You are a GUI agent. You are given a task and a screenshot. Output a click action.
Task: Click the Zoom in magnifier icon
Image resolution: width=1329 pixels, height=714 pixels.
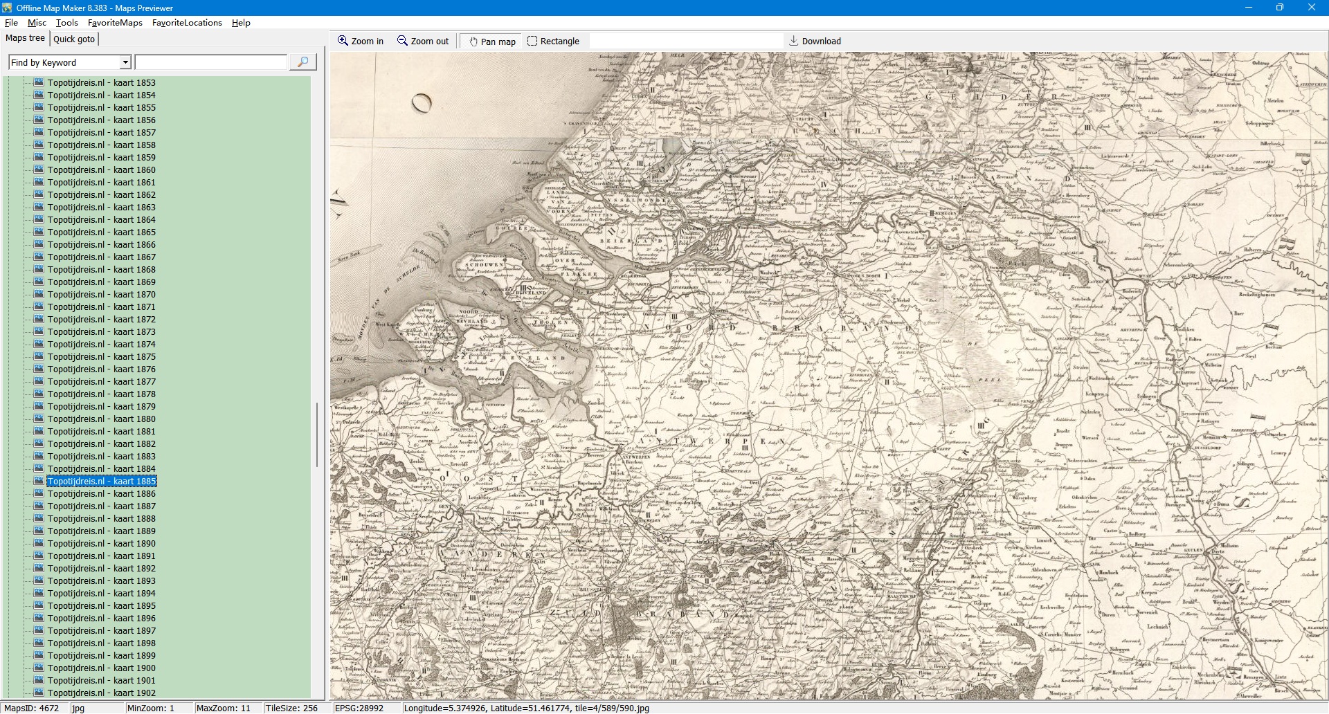click(343, 41)
